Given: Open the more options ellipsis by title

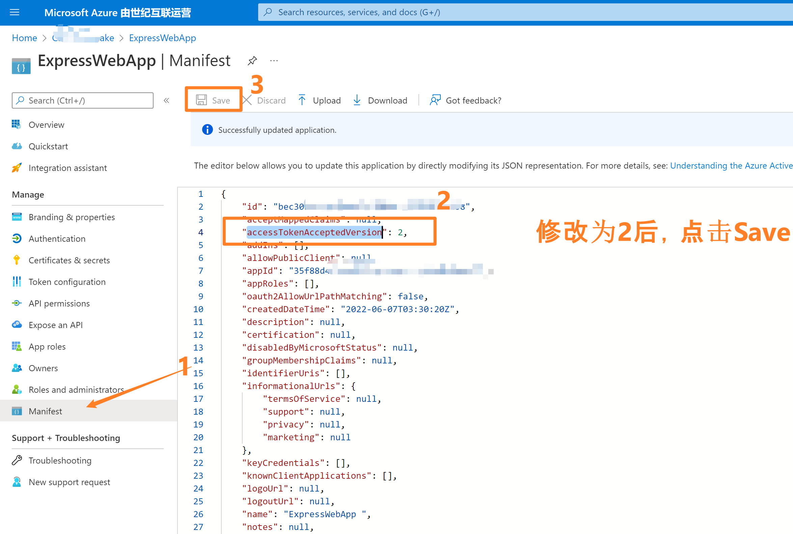Looking at the screenshot, I should click(274, 61).
